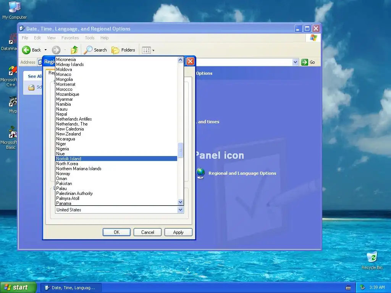
Task: Select Micronesia in the country list
Action: coord(116,60)
